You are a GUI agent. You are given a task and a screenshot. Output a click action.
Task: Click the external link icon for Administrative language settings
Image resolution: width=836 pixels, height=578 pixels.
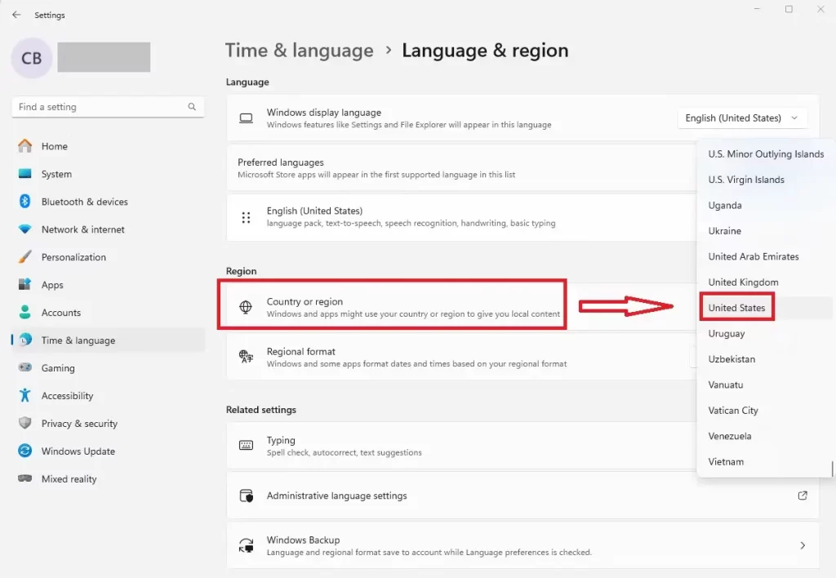[803, 496]
